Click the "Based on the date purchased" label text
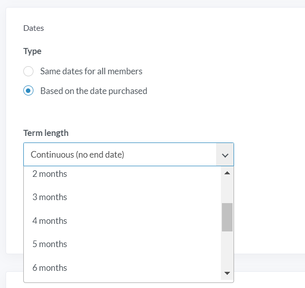Viewport: 305px width, 288px height. [94, 91]
